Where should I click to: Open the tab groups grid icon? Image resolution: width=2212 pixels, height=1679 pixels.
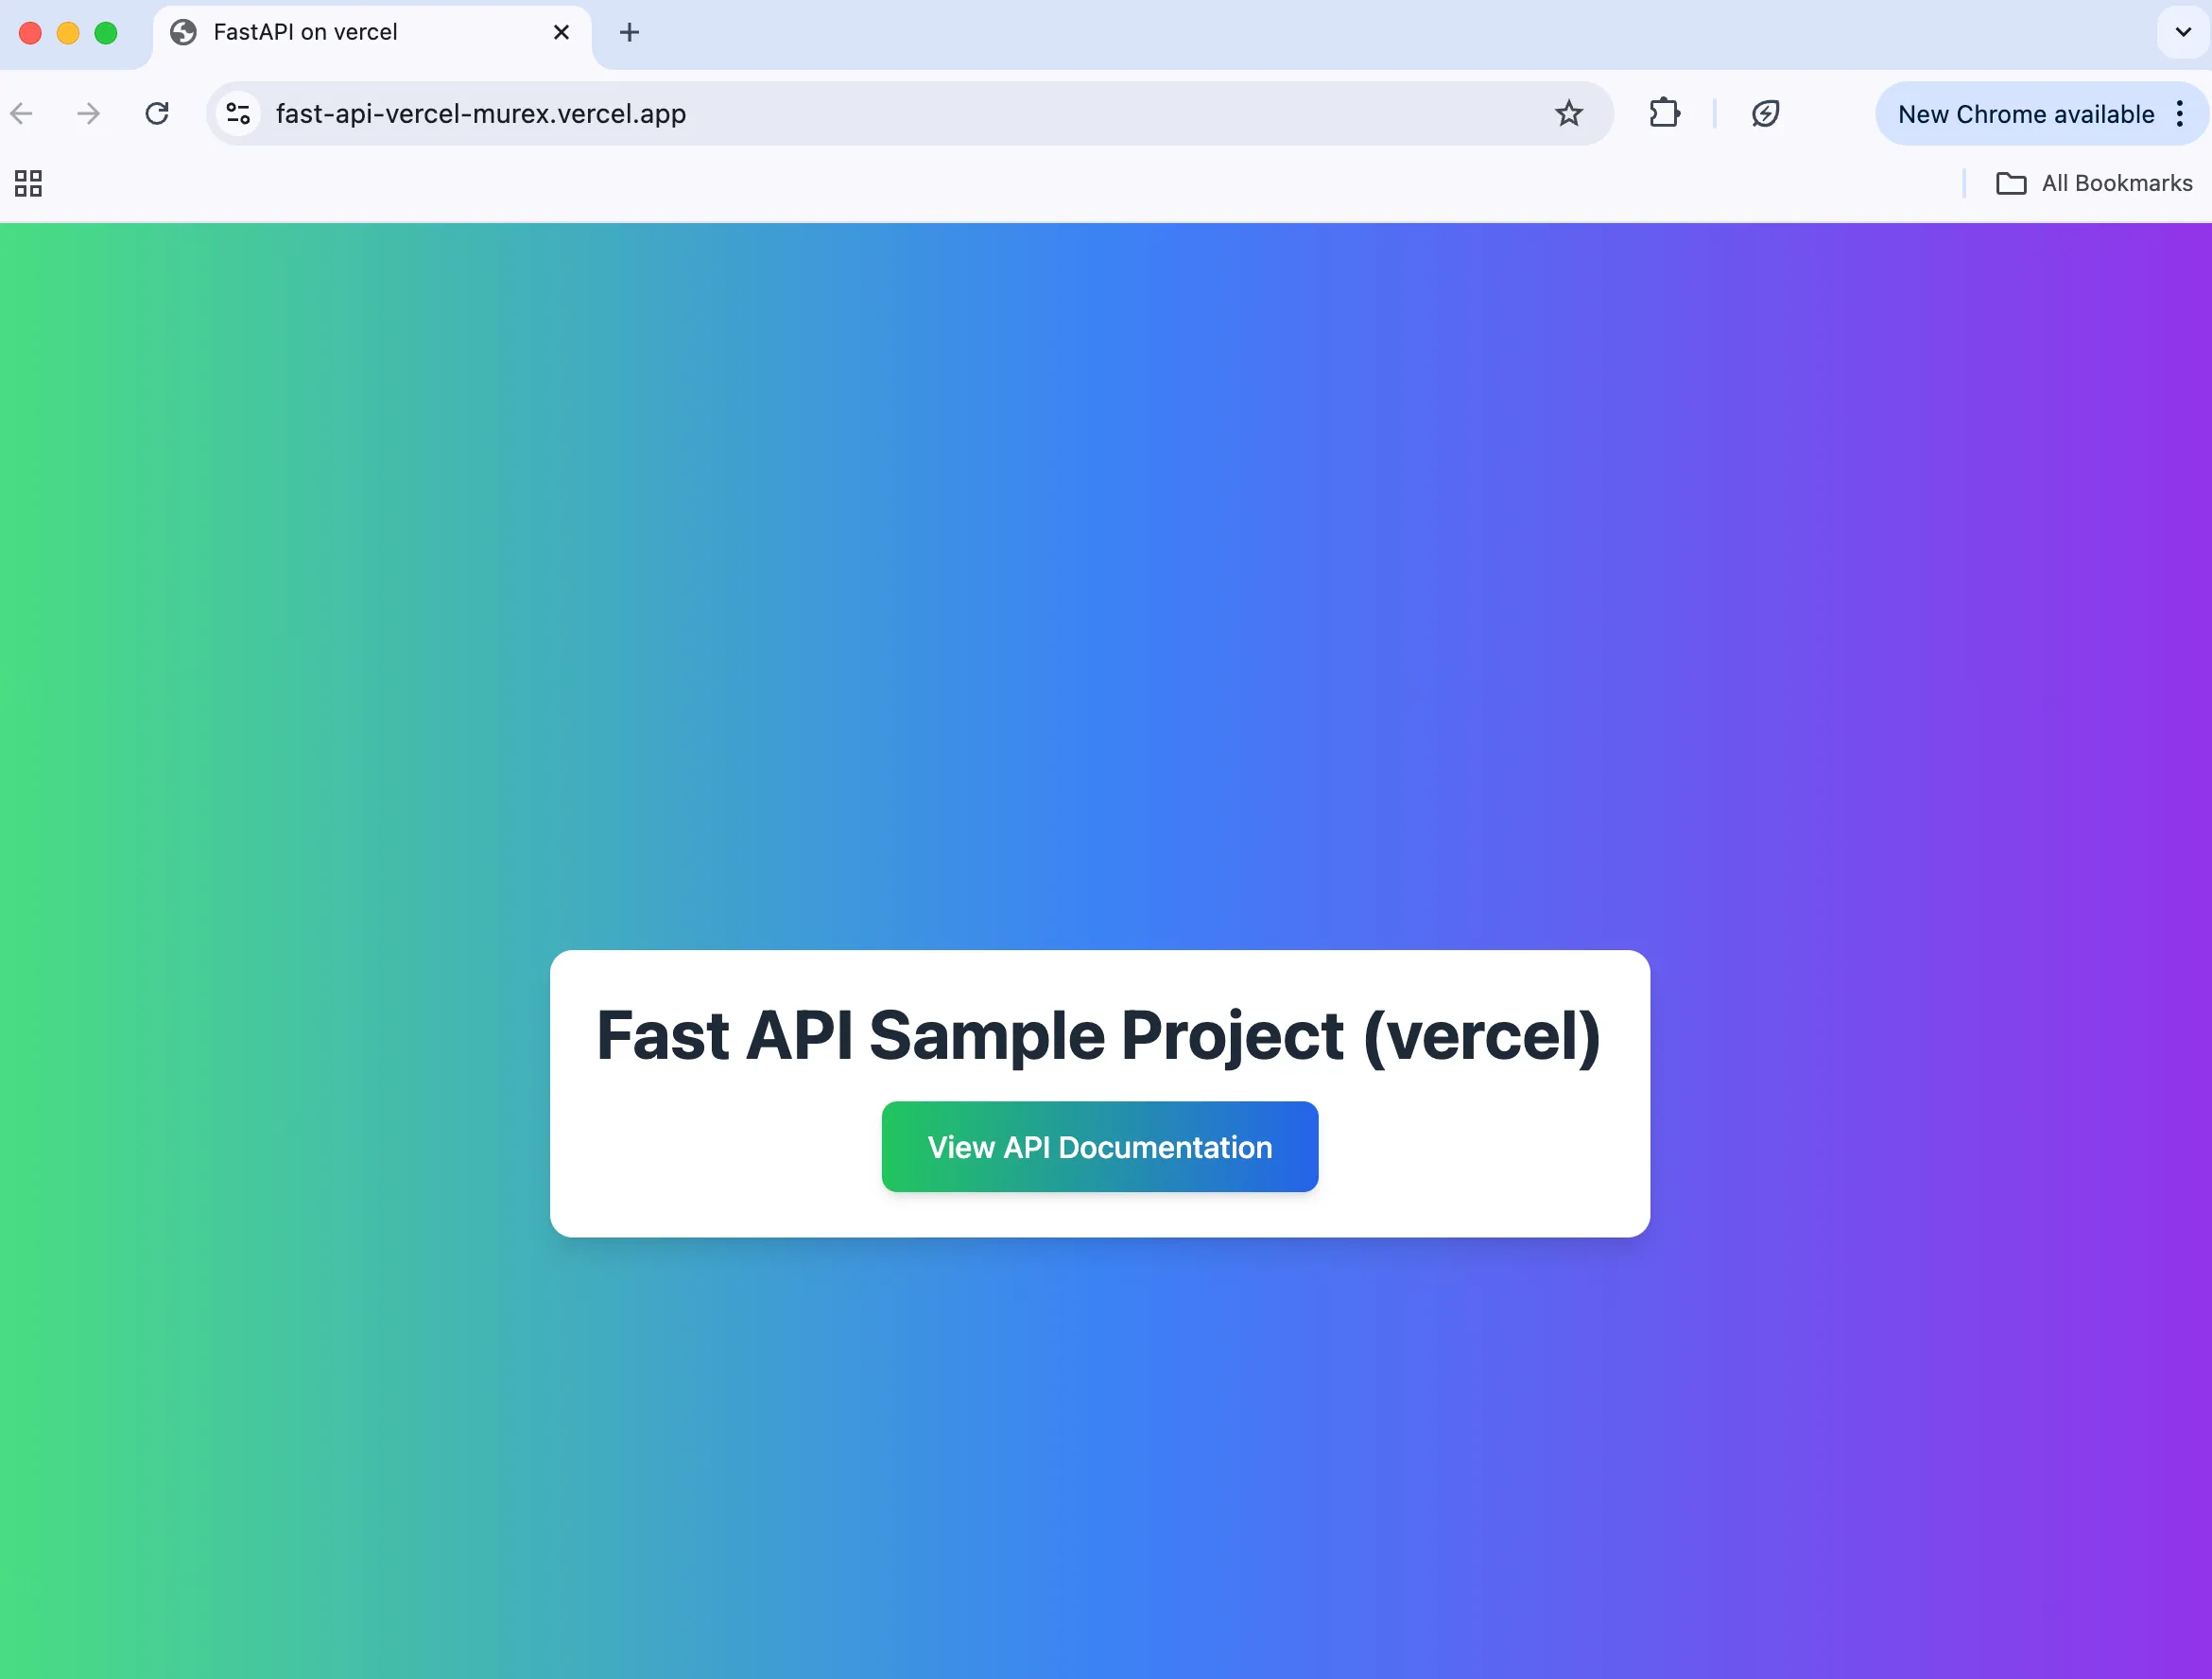pyautogui.click(x=27, y=183)
